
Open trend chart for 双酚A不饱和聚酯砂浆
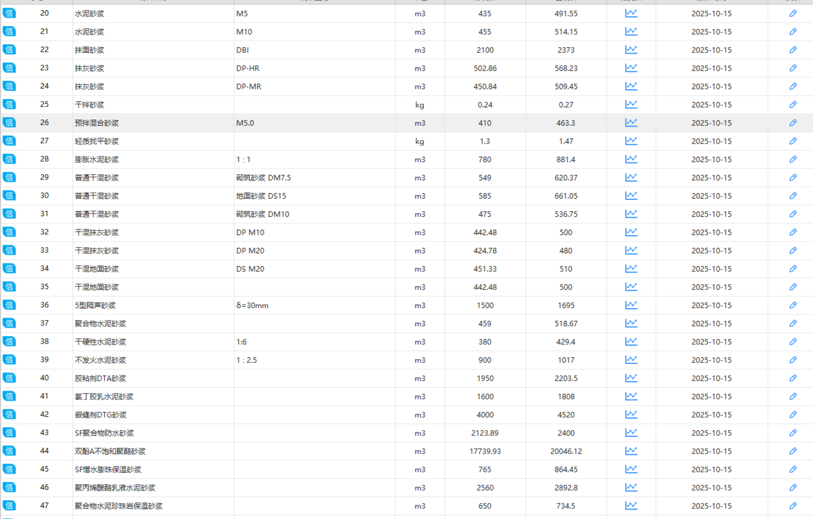(631, 451)
